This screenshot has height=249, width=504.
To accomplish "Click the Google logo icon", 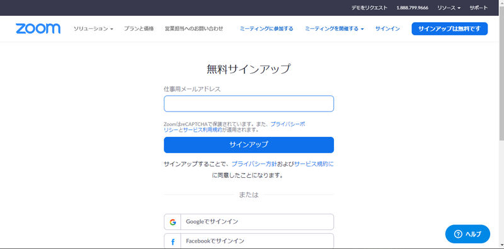I will [x=173, y=222].
